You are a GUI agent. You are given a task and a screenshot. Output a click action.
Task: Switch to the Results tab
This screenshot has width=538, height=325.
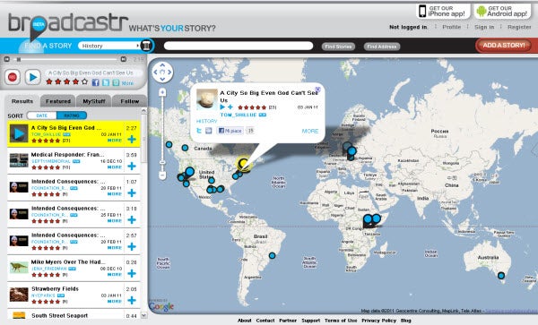22,101
